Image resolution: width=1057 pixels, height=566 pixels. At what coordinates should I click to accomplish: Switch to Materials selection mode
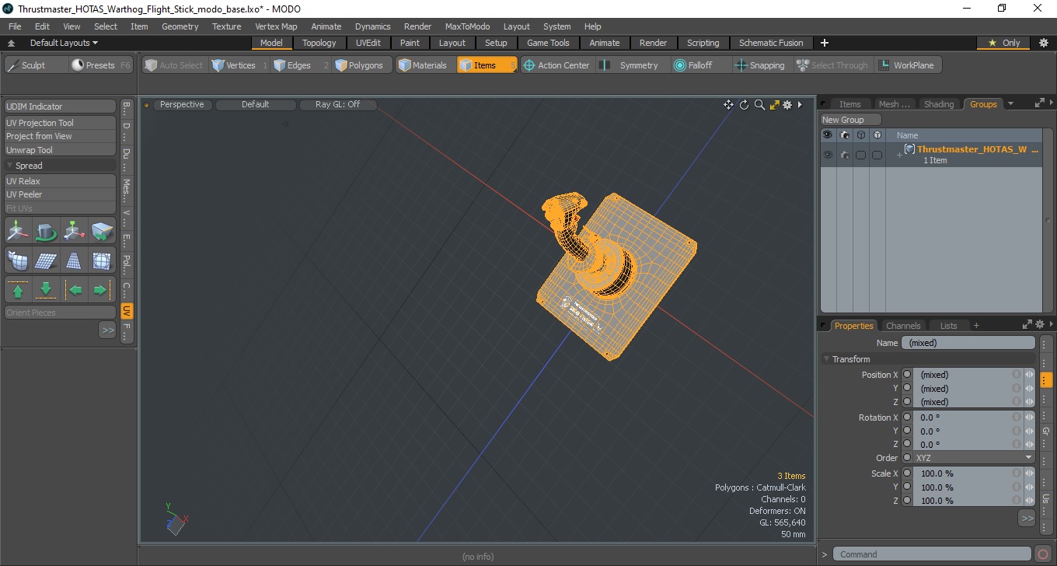point(424,65)
